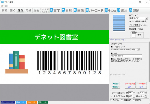The image size is (150, 104).
Task: Click the white background color swatch
Action: tap(134, 35)
